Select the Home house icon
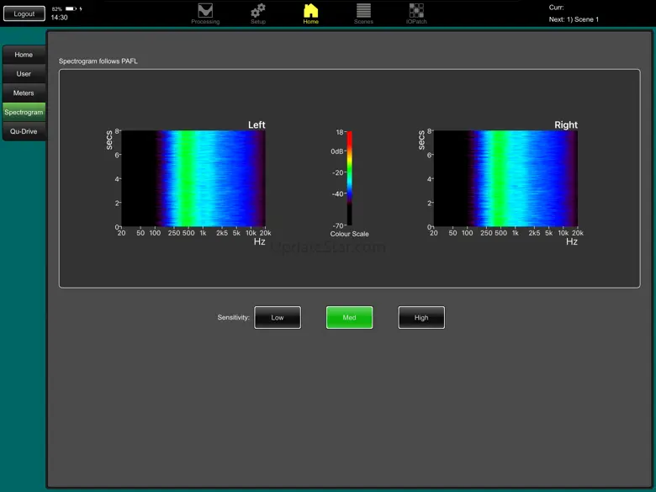This screenshot has height=492, width=656. tap(311, 13)
